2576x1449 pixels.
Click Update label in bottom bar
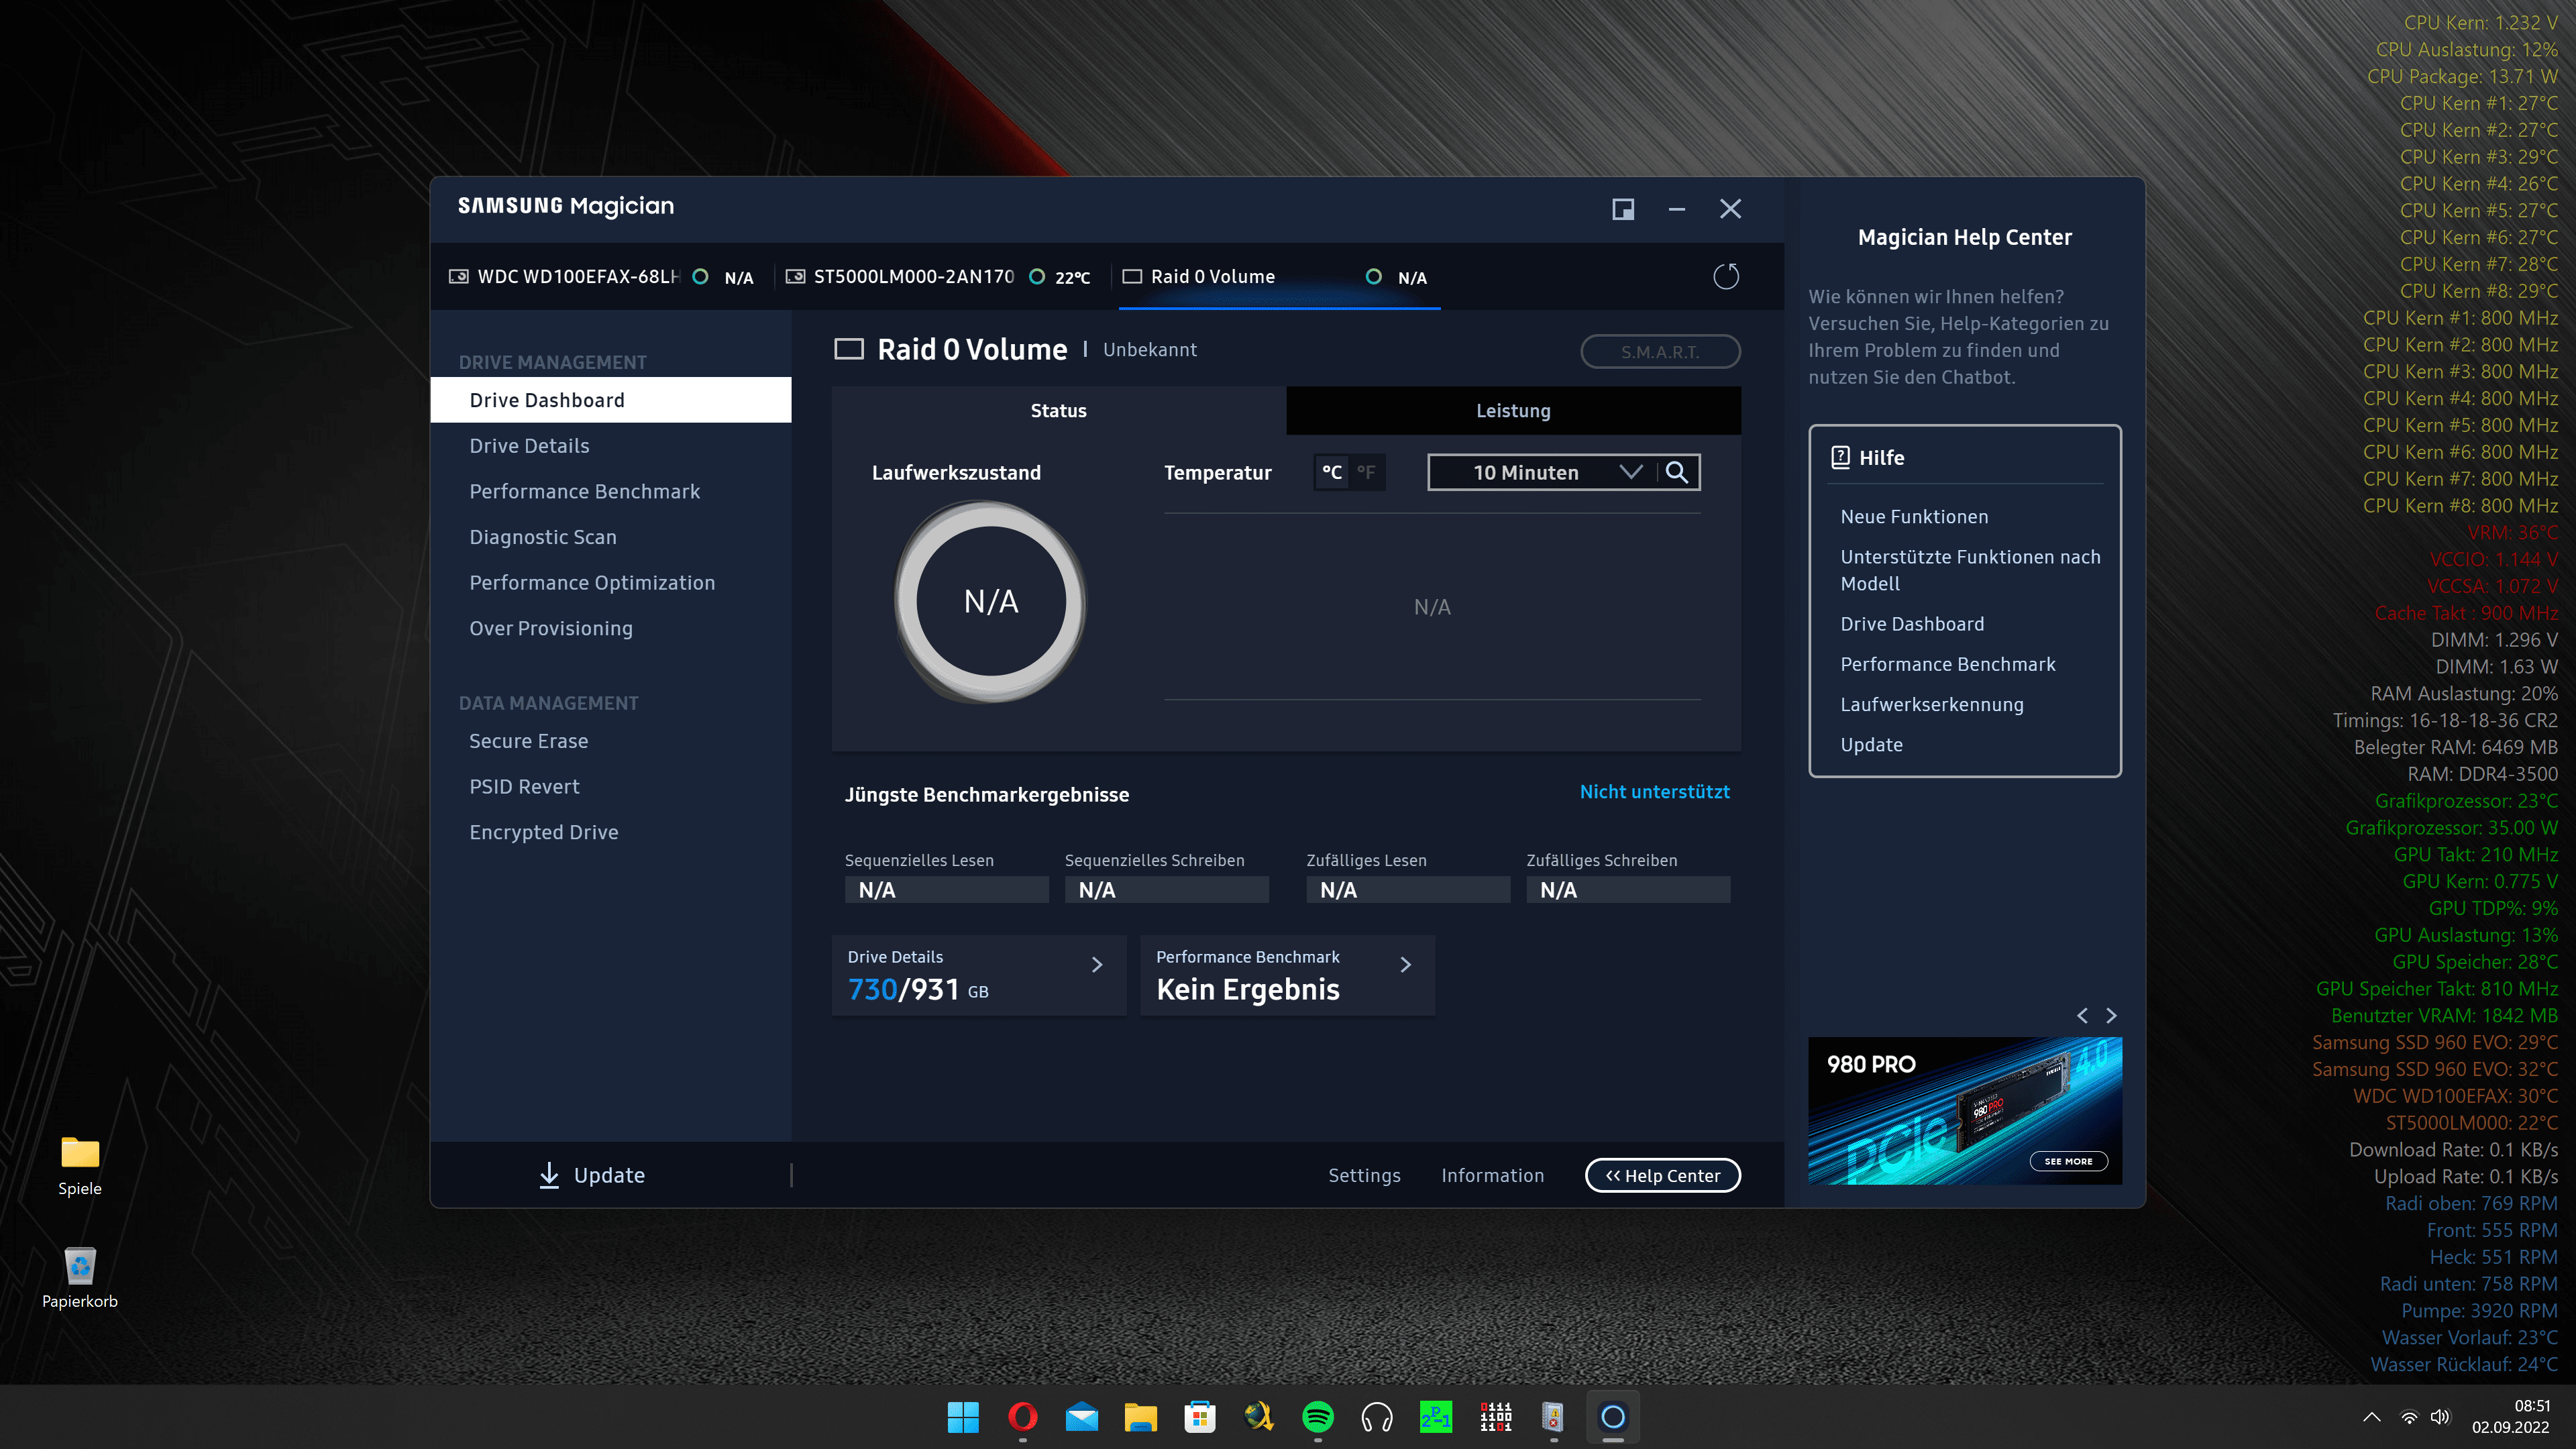pos(609,1176)
